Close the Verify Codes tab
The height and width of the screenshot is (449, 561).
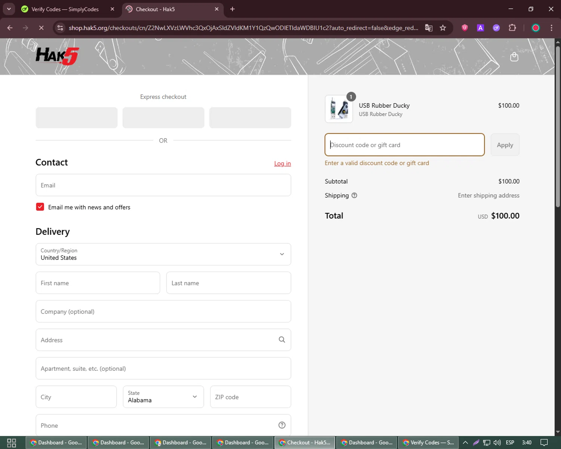tap(112, 9)
